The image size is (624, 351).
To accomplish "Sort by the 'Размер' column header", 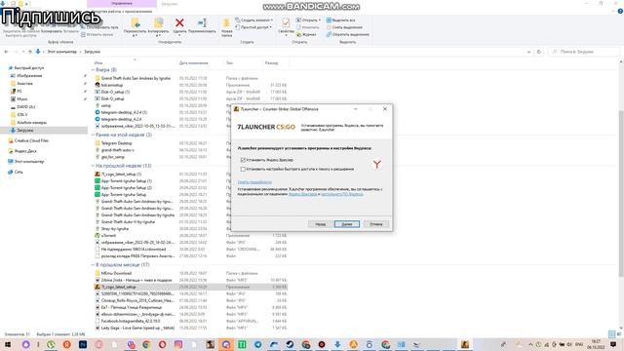I will (x=271, y=62).
